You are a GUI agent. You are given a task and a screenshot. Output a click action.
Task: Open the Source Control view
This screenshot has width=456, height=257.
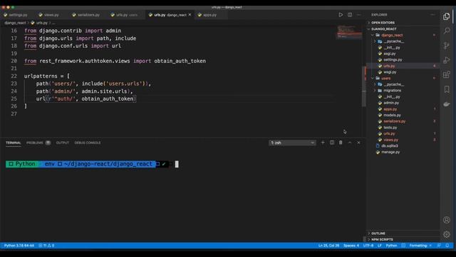[x=447, y=46]
